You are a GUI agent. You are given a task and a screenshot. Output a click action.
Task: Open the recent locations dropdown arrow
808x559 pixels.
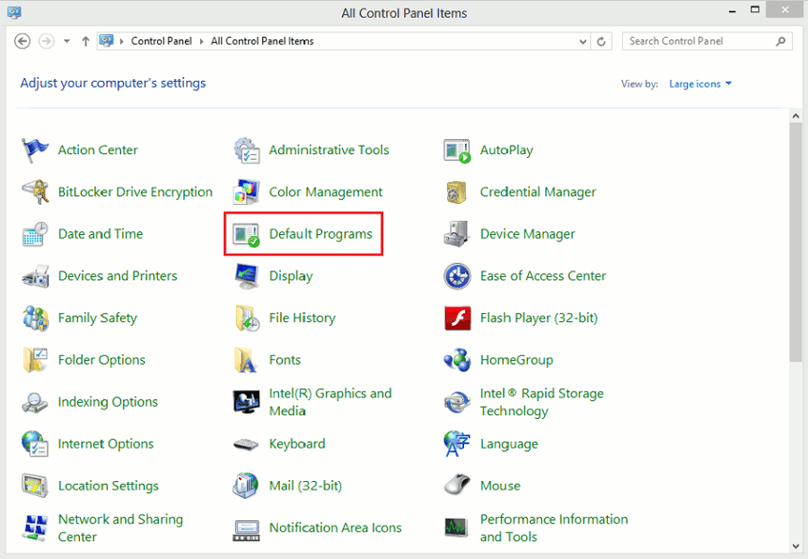tap(67, 41)
